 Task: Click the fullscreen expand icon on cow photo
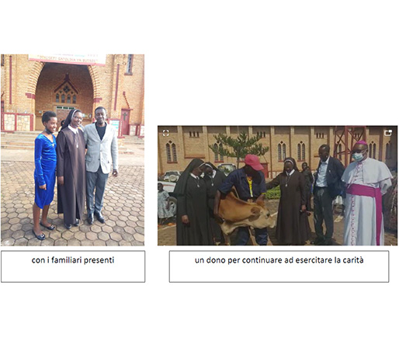pyautogui.click(x=165, y=133)
